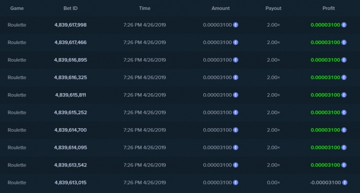
Task: Open bet ID 4,839,613,015
Action: [71, 183]
